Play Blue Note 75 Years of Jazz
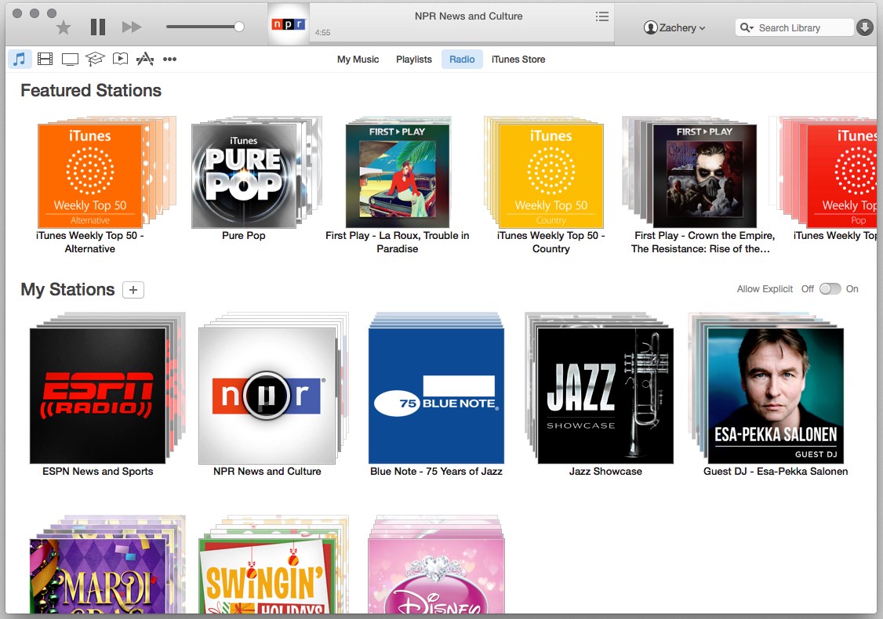The image size is (883, 619). [x=437, y=396]
